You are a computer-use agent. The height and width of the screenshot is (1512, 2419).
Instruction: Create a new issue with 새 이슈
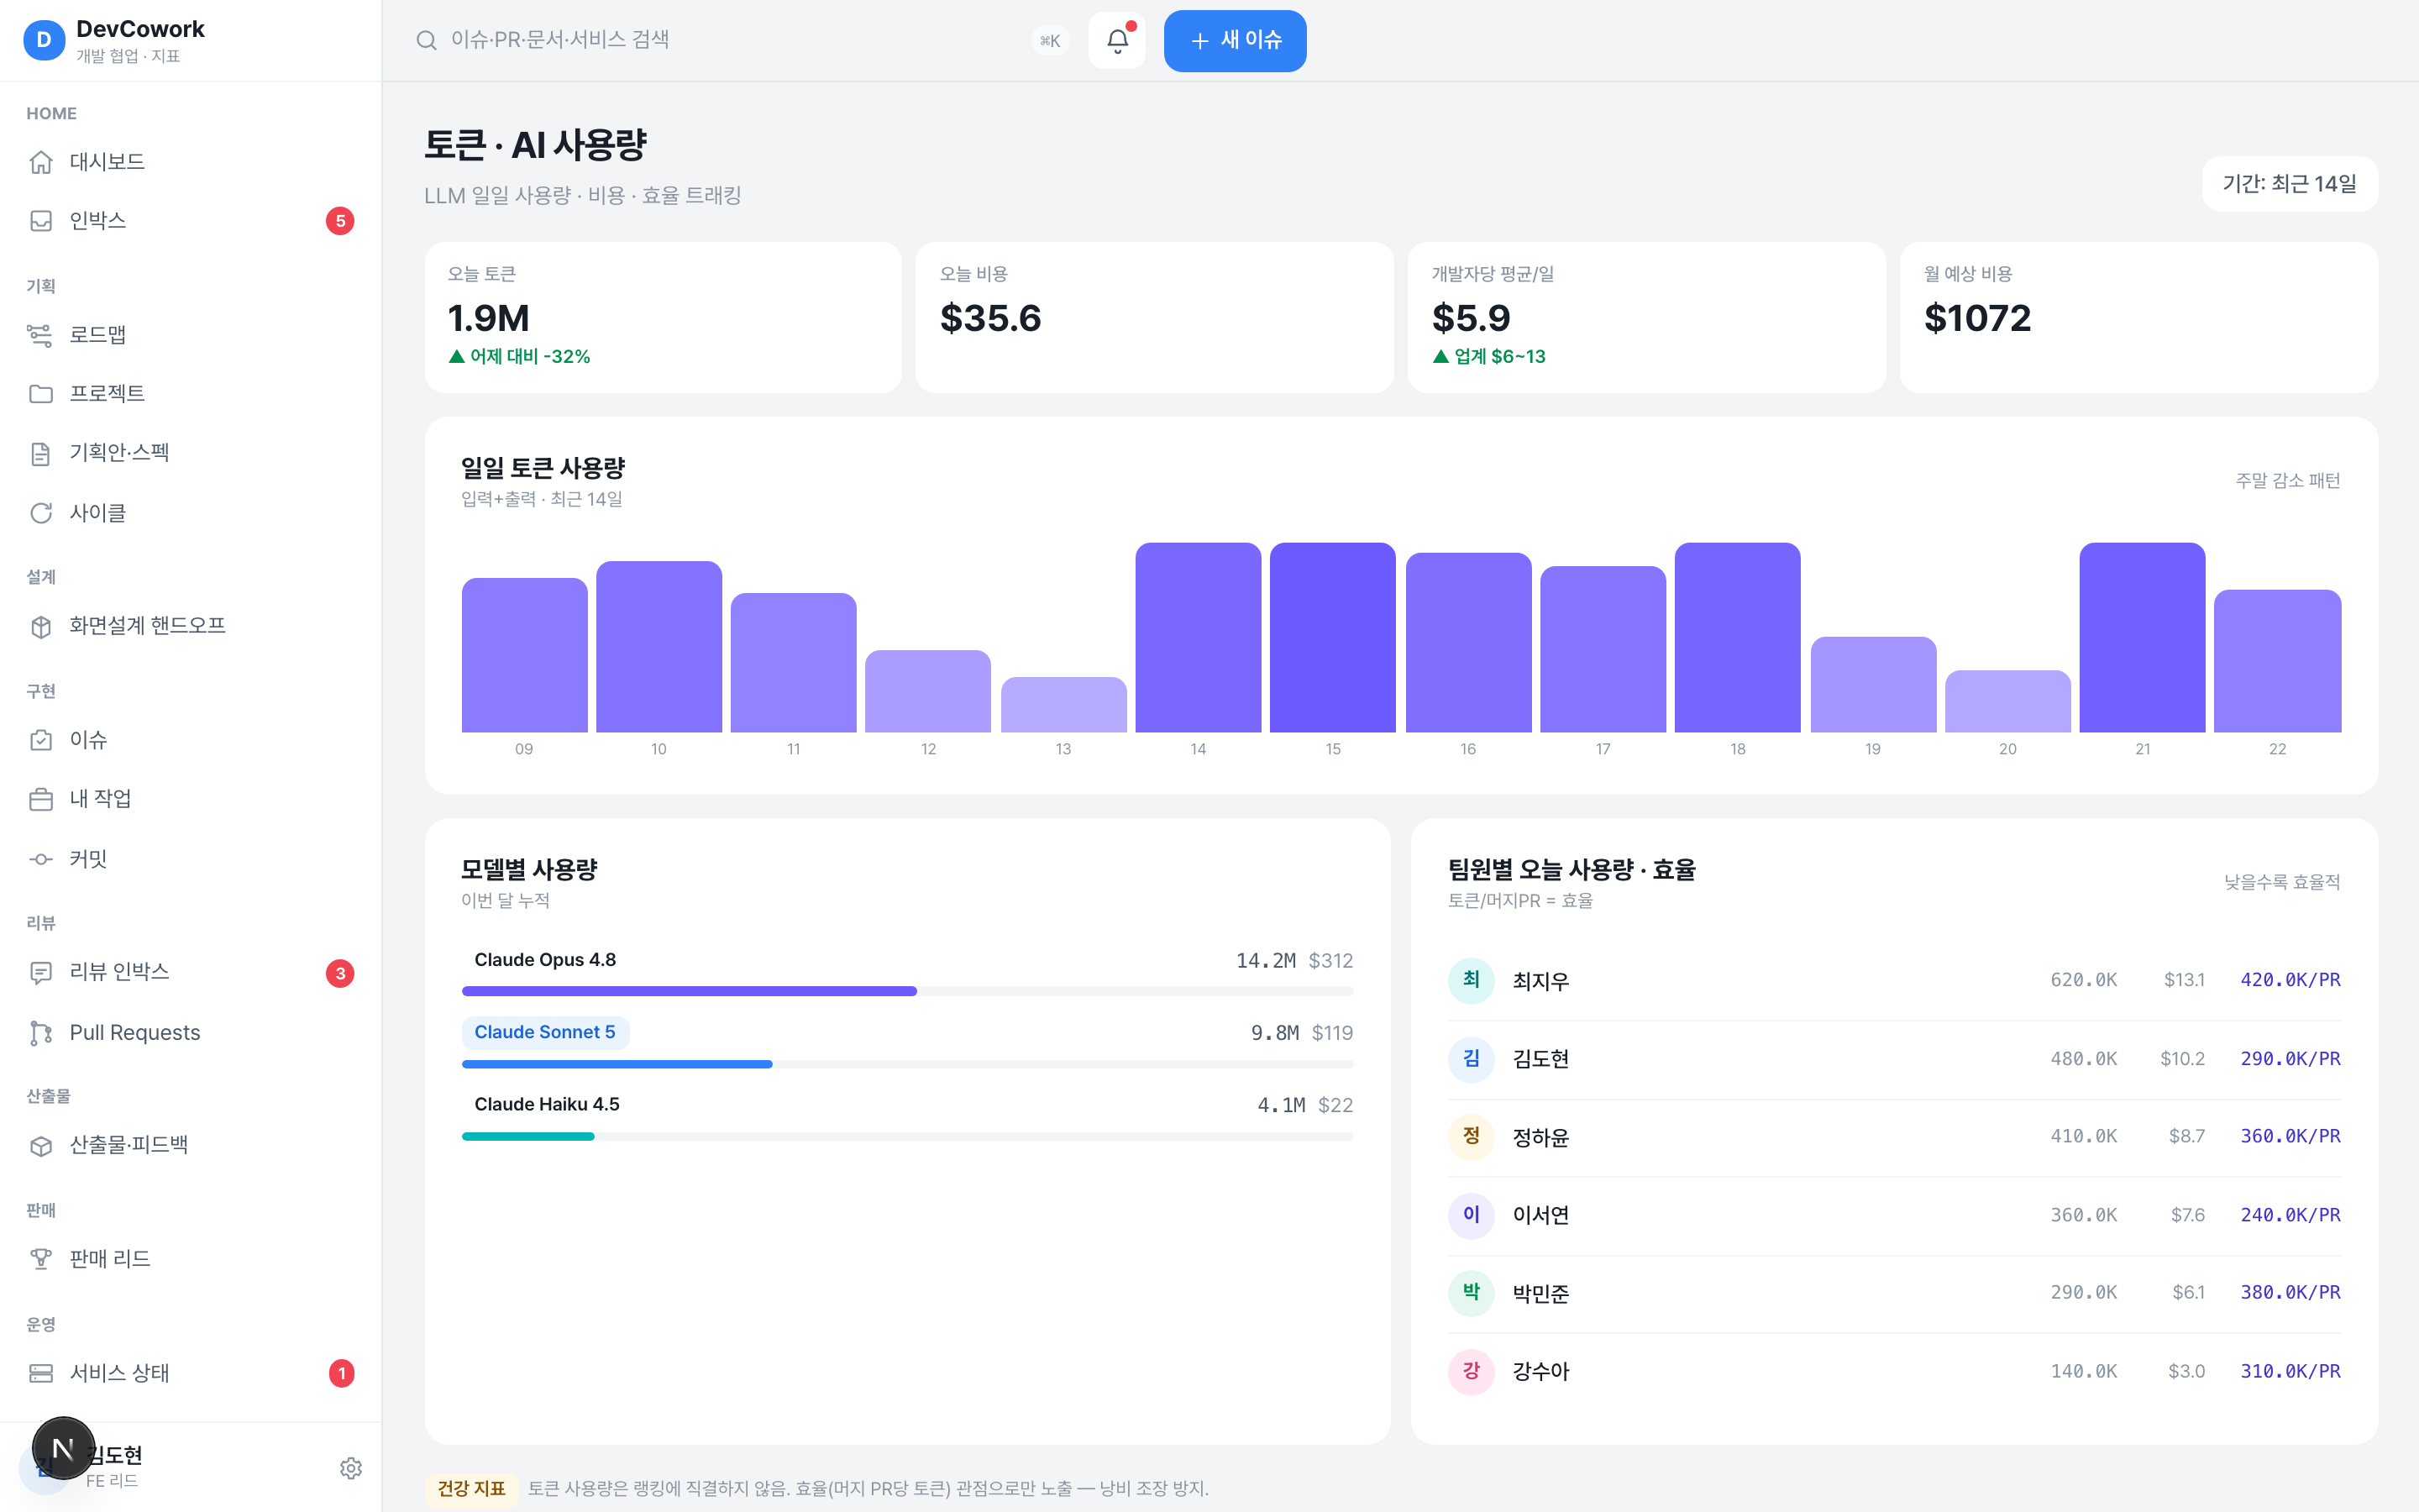click(1235, 40)
